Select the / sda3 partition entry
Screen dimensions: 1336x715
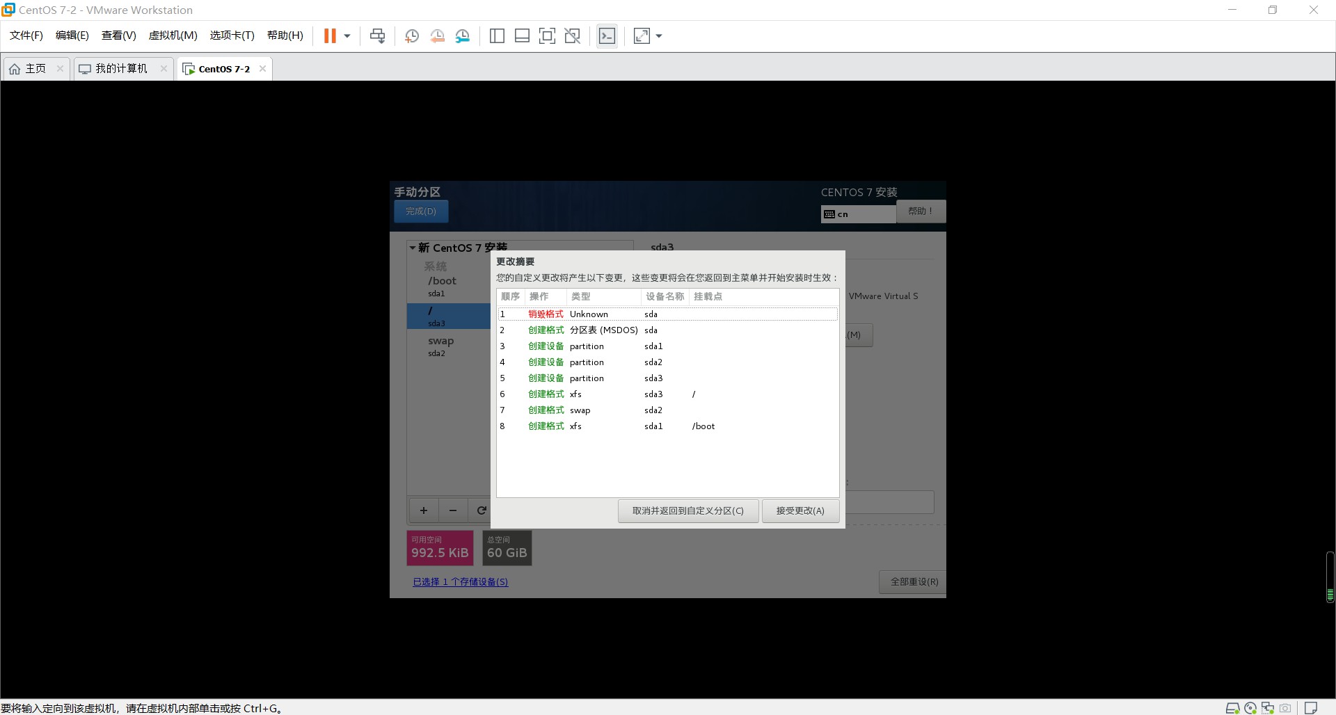449,316
